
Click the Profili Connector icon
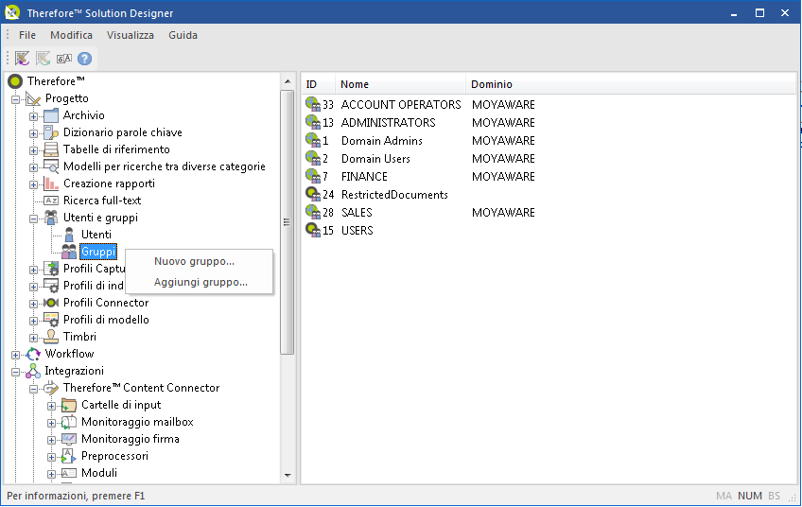click(x=51, y=303)
